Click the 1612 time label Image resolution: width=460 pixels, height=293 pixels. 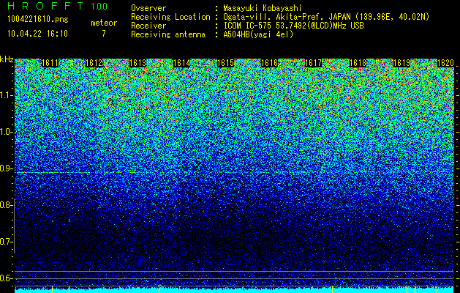94,63
